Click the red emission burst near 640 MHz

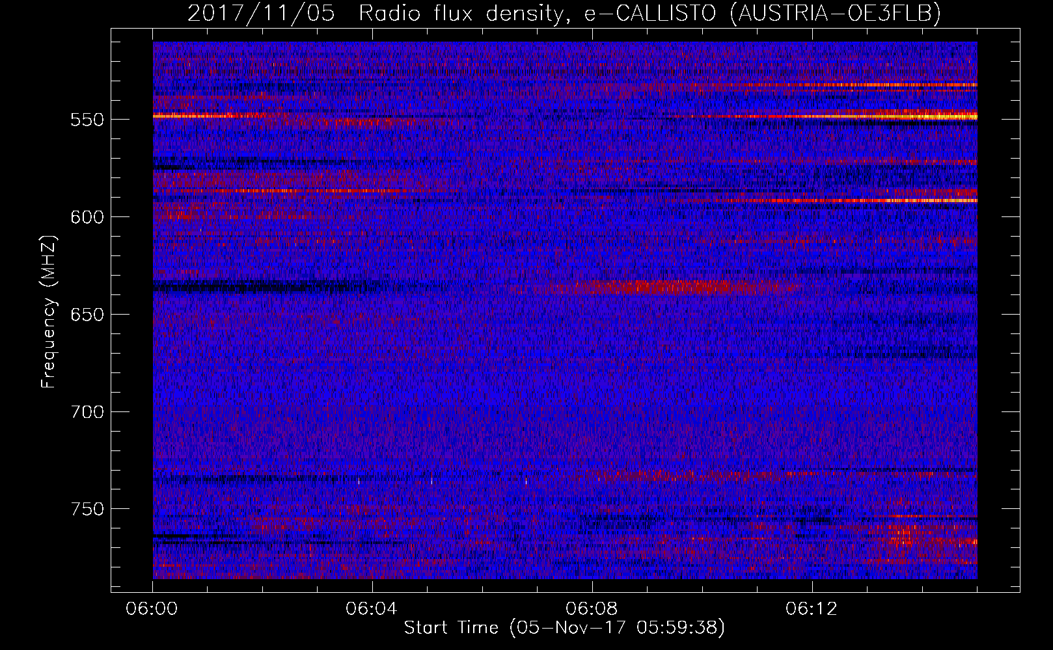pyautogui.click(x=674, y=287)
